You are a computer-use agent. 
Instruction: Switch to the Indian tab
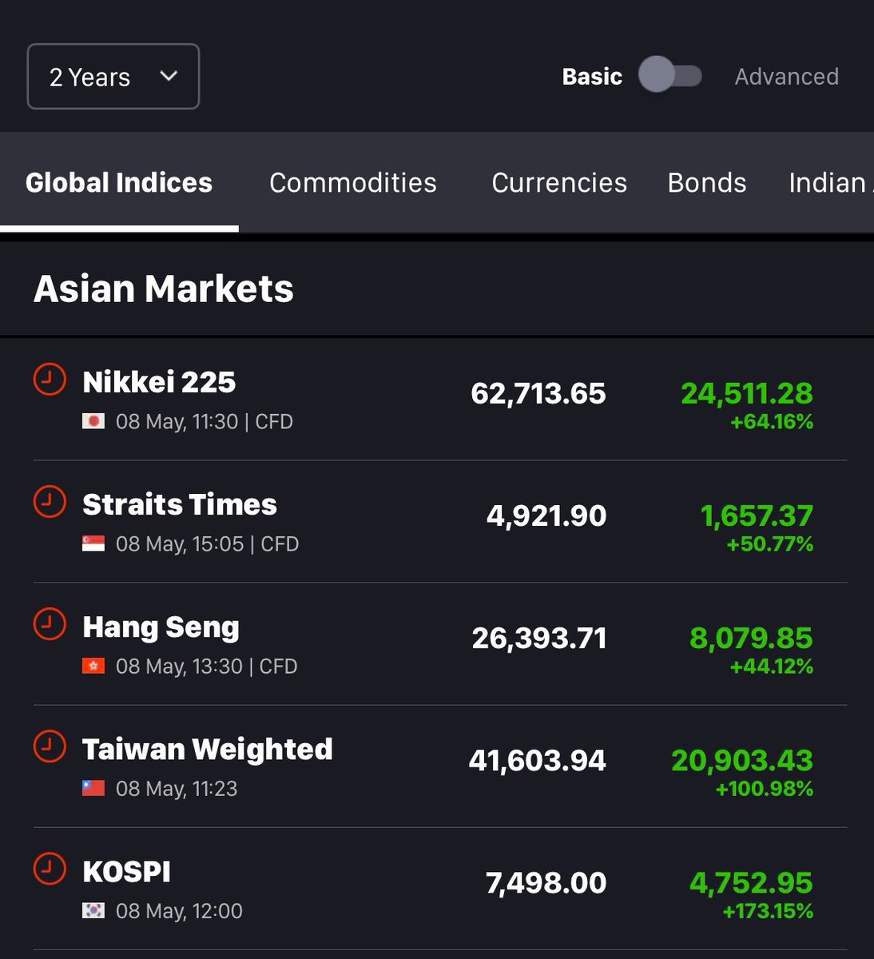(831, 182)
